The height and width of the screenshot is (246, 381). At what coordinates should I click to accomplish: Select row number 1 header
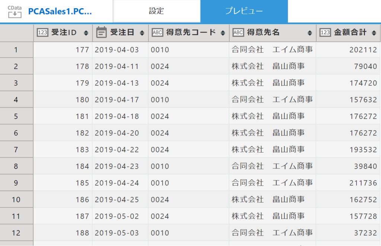(16, 50)
